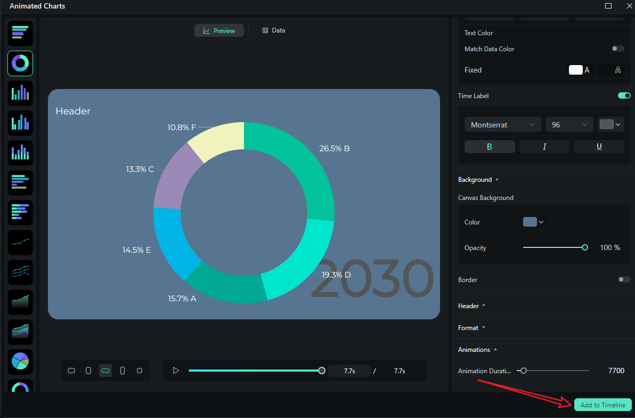This screenshot has height=418, width=635.
Task: Pick the multi-line chart template
Action: coord(20,272)
